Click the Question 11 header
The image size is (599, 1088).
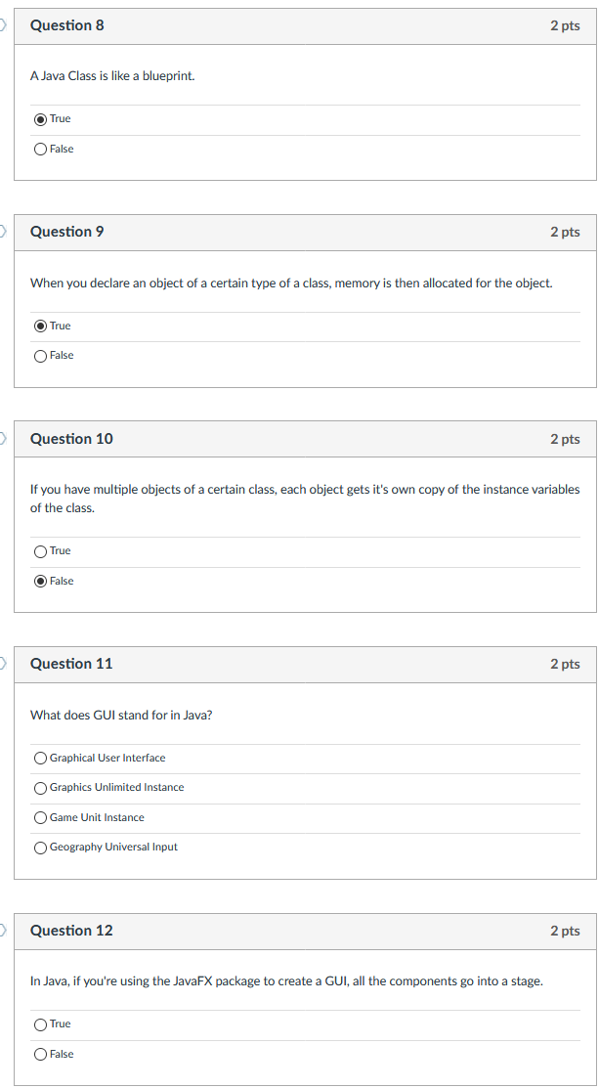(70, 664)
